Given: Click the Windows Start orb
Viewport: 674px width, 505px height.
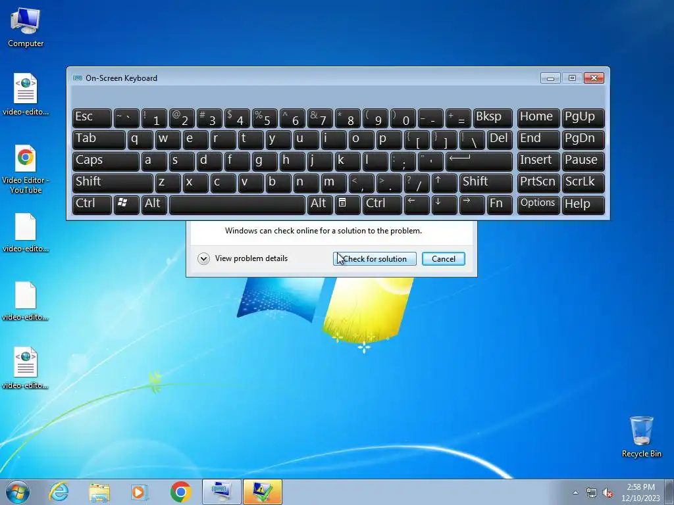Looking at the screenshot, I should [18, 492].
